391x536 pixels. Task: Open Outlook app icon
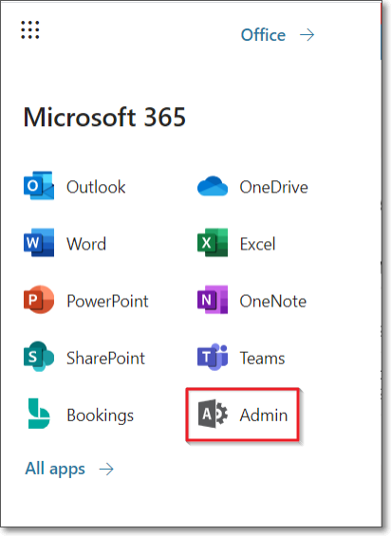[39, 186]
